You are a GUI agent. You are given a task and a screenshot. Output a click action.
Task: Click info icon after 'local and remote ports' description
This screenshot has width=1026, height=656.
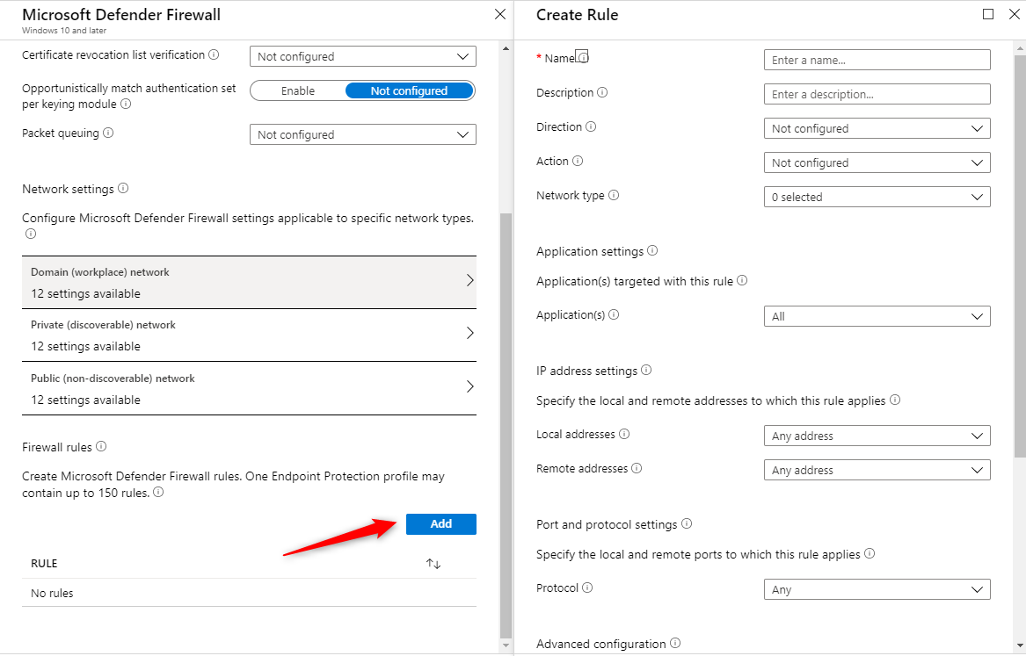[869, 553]
